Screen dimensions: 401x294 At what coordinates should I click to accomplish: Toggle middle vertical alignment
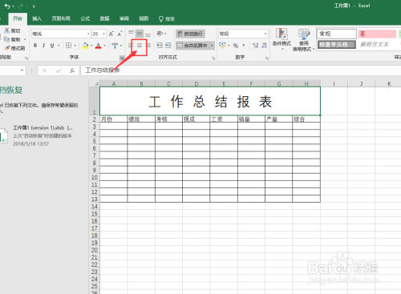pos(140,34)
